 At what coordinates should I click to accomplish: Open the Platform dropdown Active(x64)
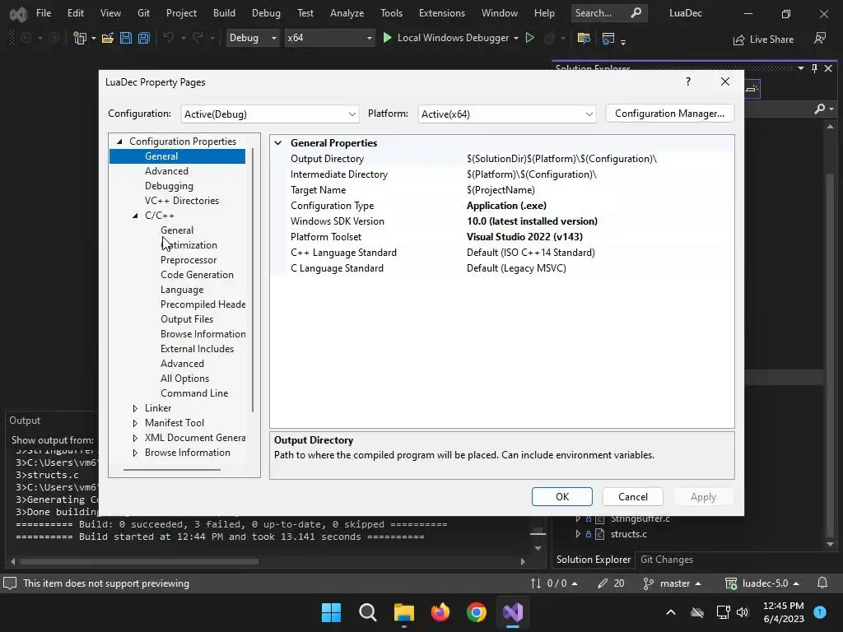pyautogui.click(x=507, y=114)
